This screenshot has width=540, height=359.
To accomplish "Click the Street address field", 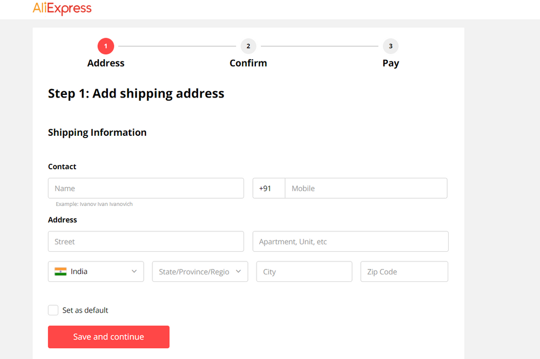I will [146, 241].
